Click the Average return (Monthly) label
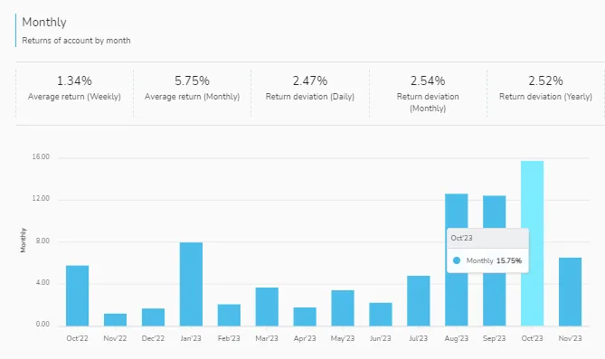The width and height of the screenshot is (605, 359). (x=192, y=97)
